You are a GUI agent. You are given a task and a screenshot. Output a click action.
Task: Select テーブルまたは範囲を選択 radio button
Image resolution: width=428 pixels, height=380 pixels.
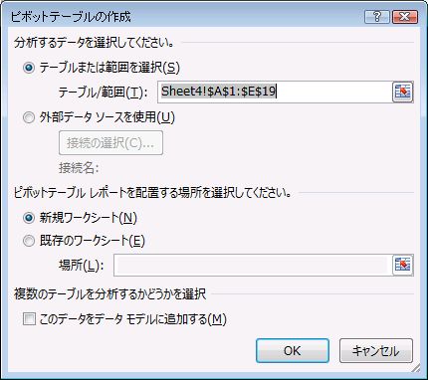(x=29, y=68)
